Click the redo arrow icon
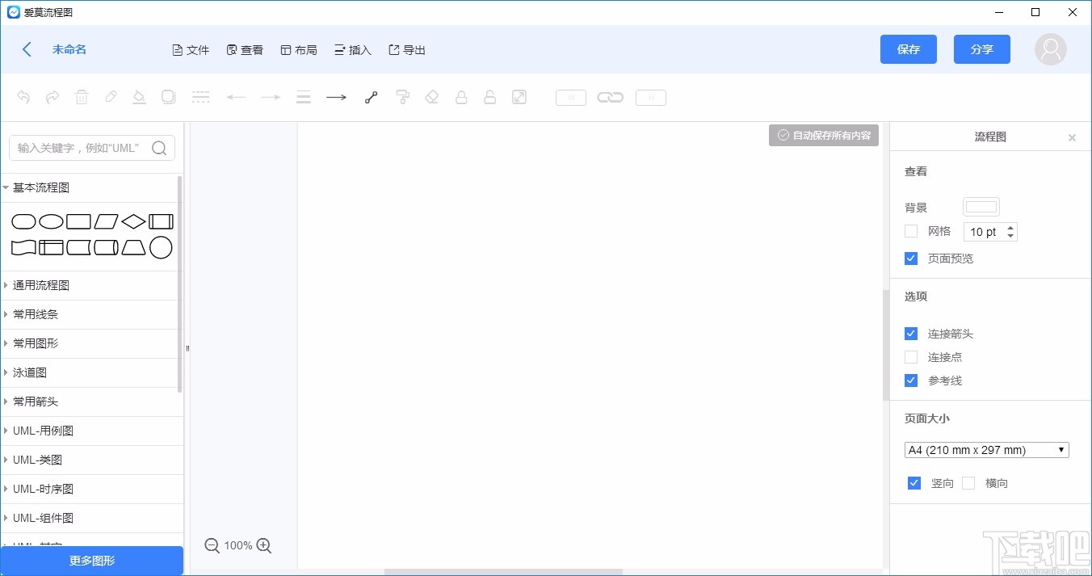The image size is (1092, 576). [x=52, y=98]
